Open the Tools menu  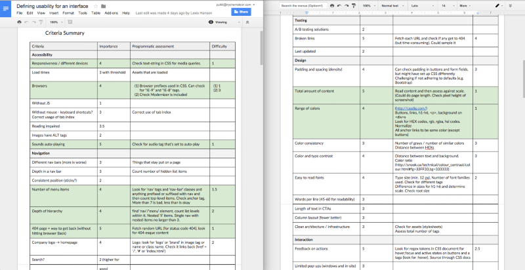(83, 12)
